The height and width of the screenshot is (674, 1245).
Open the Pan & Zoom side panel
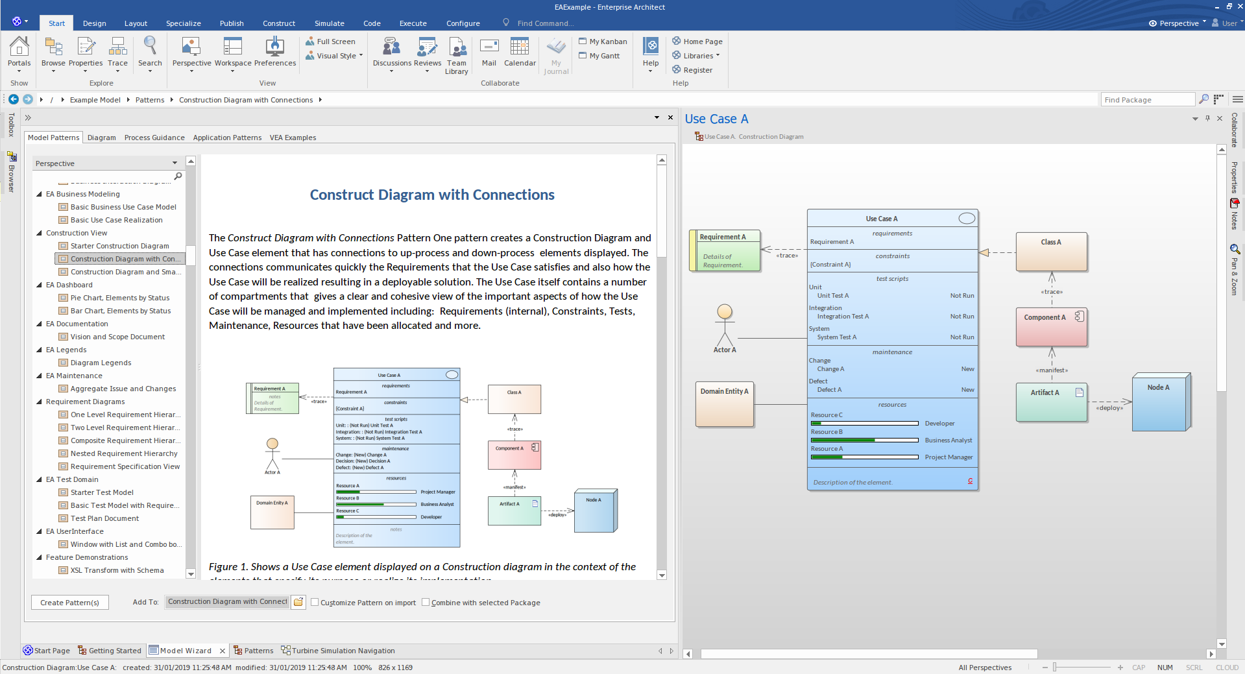click(x=1235, y=270)
